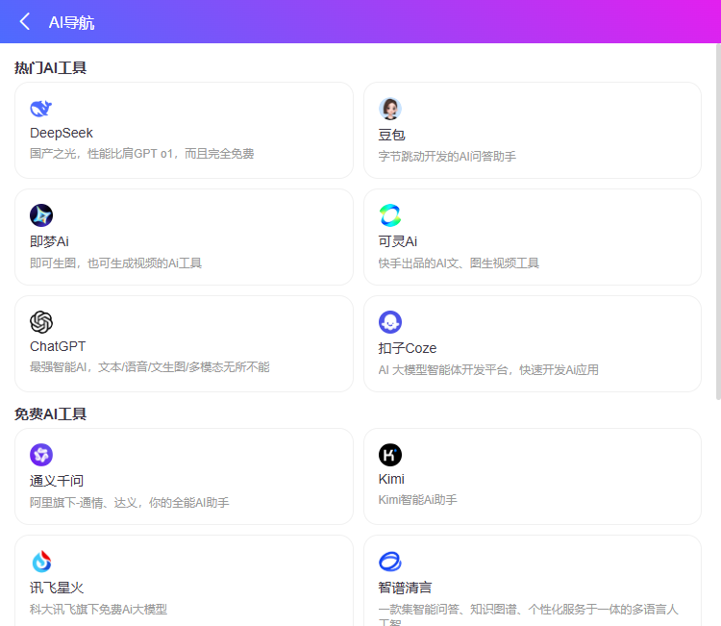721x626 pixels.
Task: Click the 可灵Ai card description
Action: click(x=460, y=263)
